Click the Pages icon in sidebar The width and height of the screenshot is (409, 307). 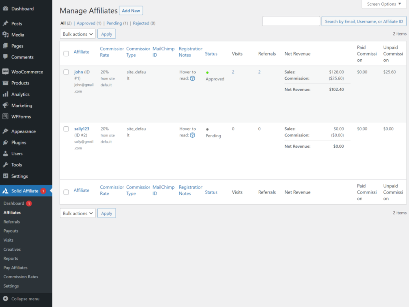point(6,46)
